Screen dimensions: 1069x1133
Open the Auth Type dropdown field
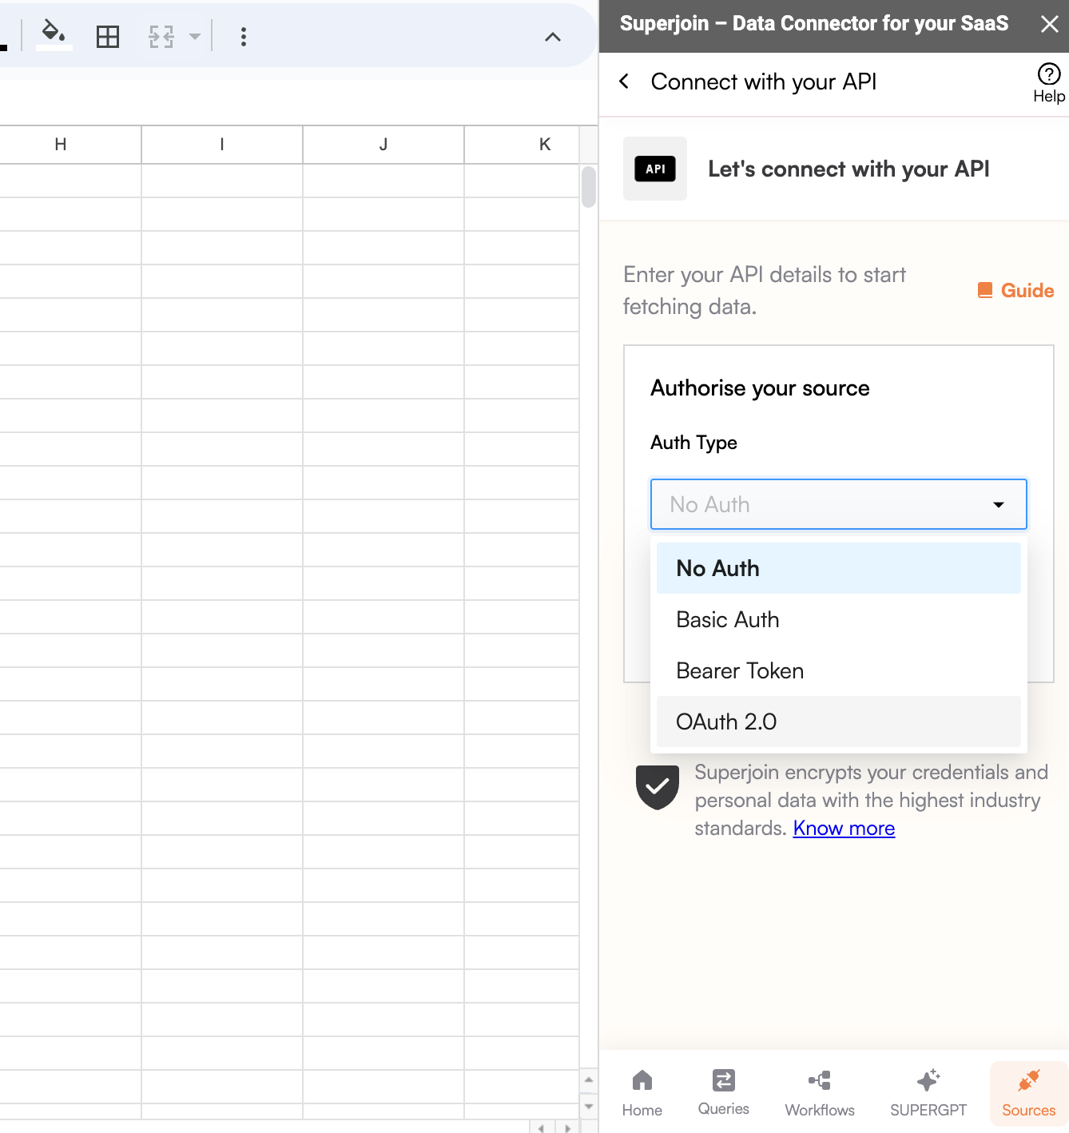pyautogui.click(x=839, y=504)
